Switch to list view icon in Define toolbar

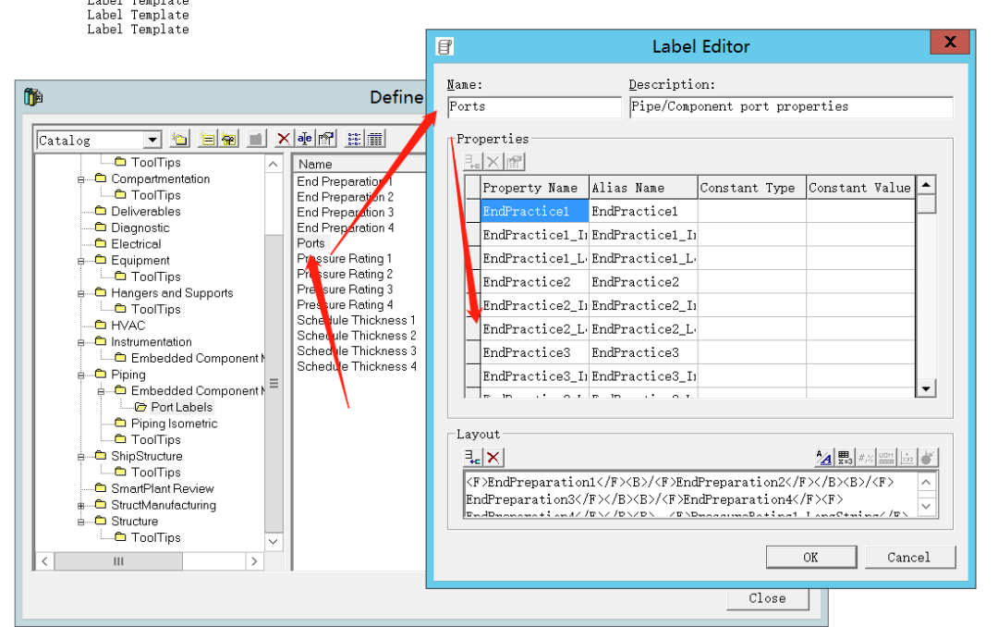[354, 139]
